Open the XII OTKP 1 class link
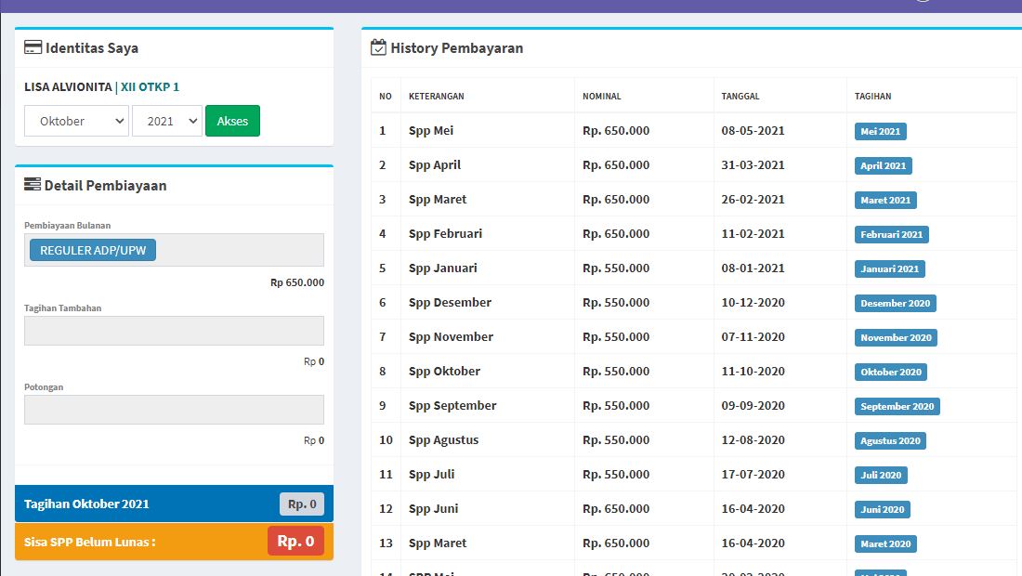 tap(151, 86)
